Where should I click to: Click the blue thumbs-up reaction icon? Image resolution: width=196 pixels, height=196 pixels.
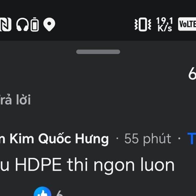click(42, 191)
